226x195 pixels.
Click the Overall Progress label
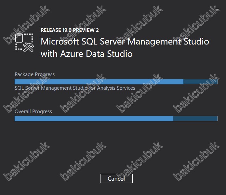point(33,111)
